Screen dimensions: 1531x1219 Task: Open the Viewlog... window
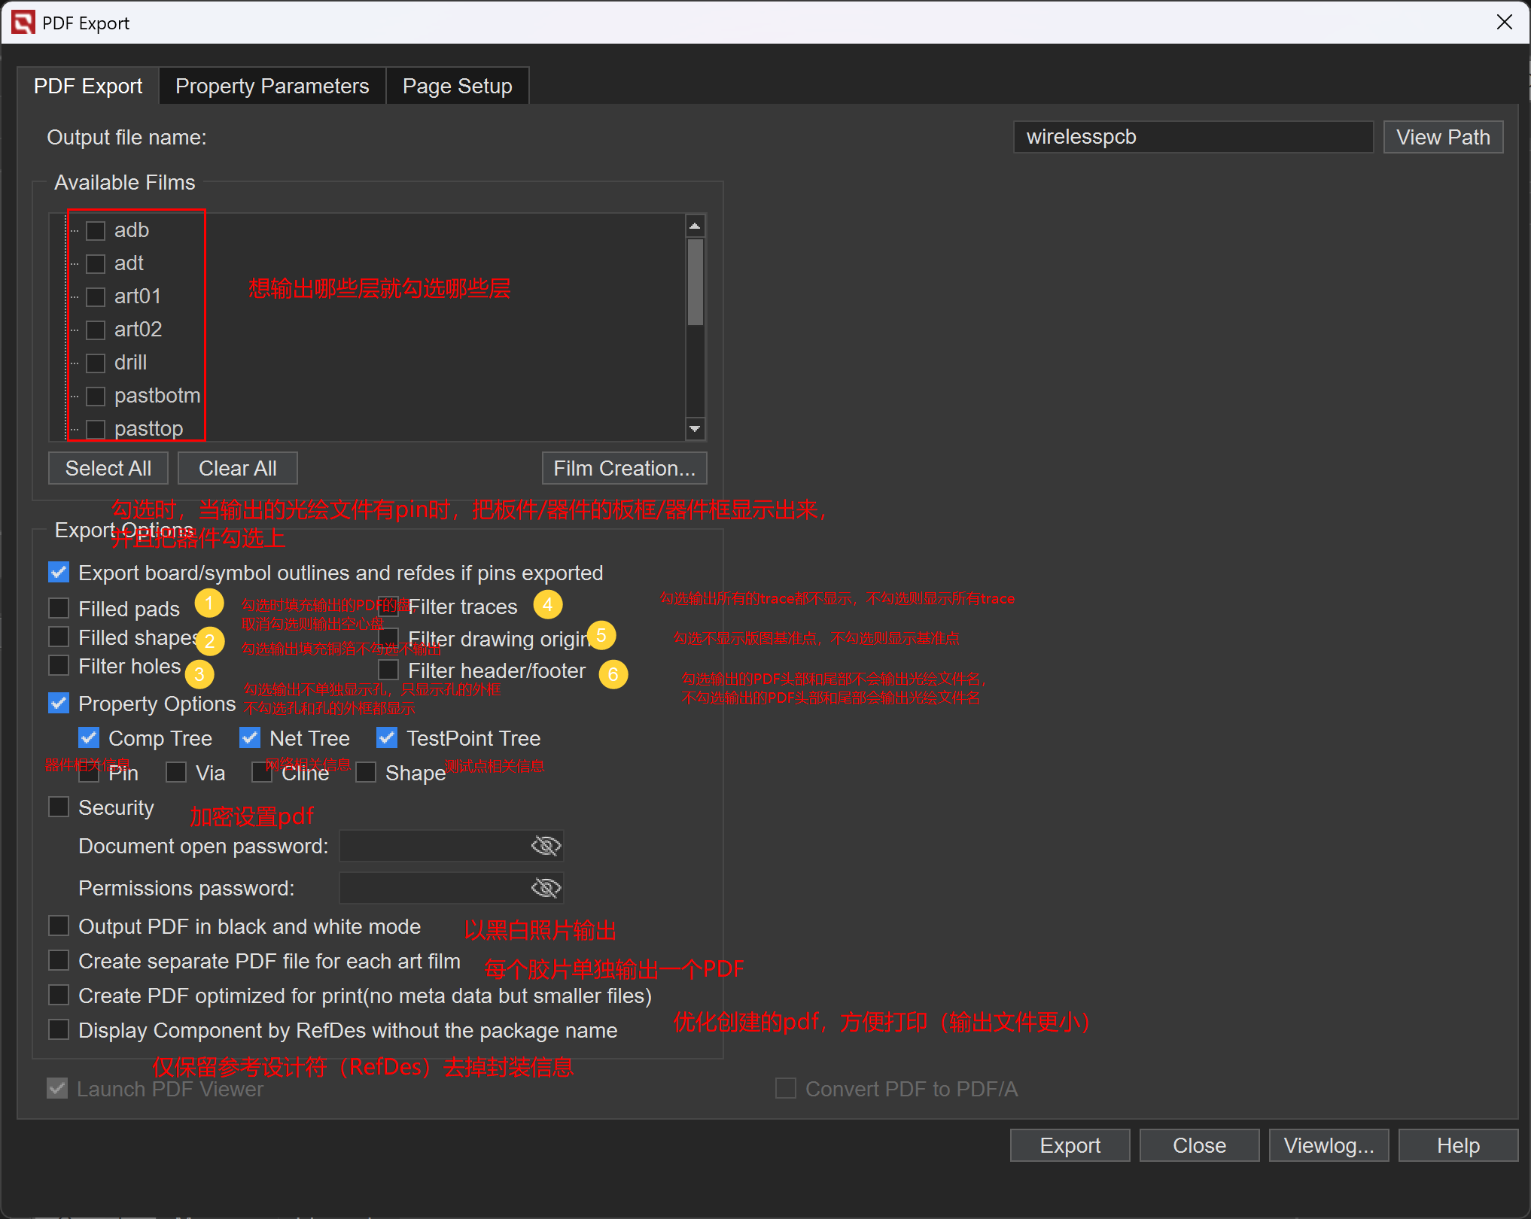pyautogui.click(x=1329, y=1145)
